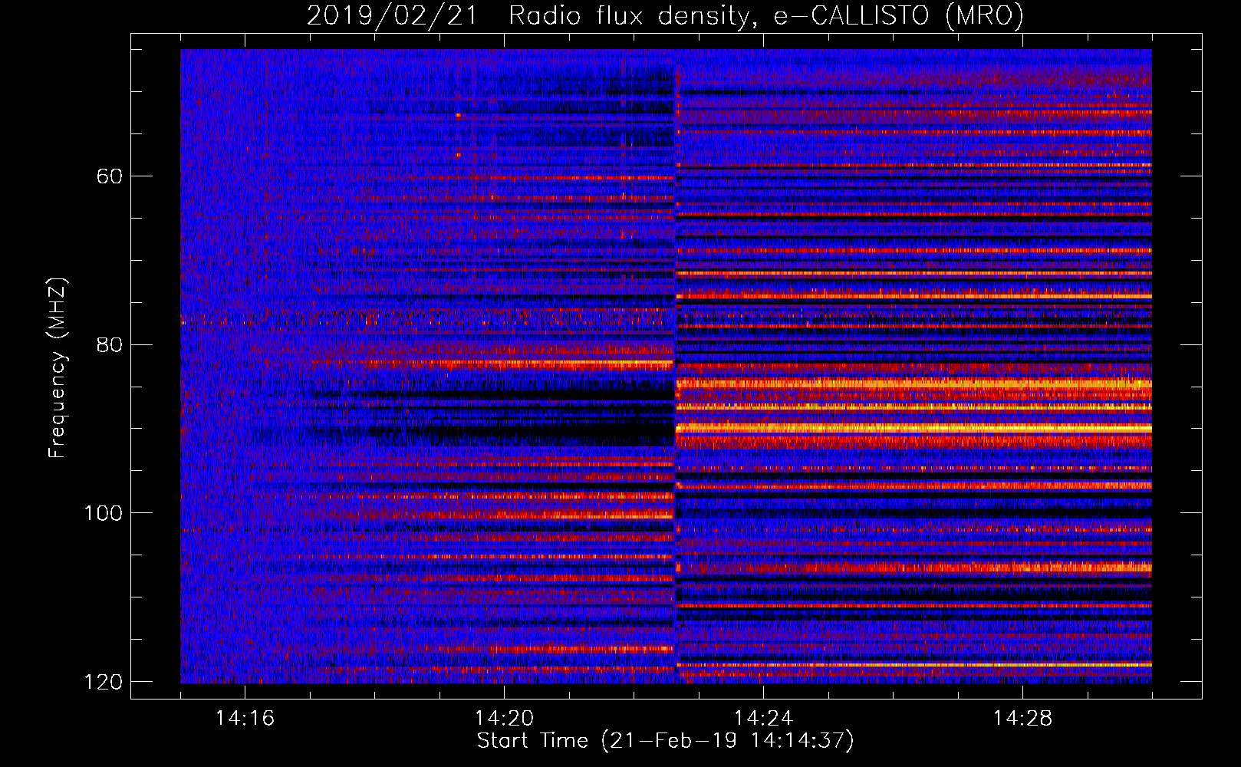
Task: Click the 80 frequency tick label
Action: pyautogui.click(x=110, y=344)
